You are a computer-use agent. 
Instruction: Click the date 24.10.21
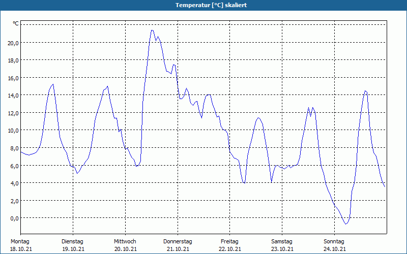[335, 249]
